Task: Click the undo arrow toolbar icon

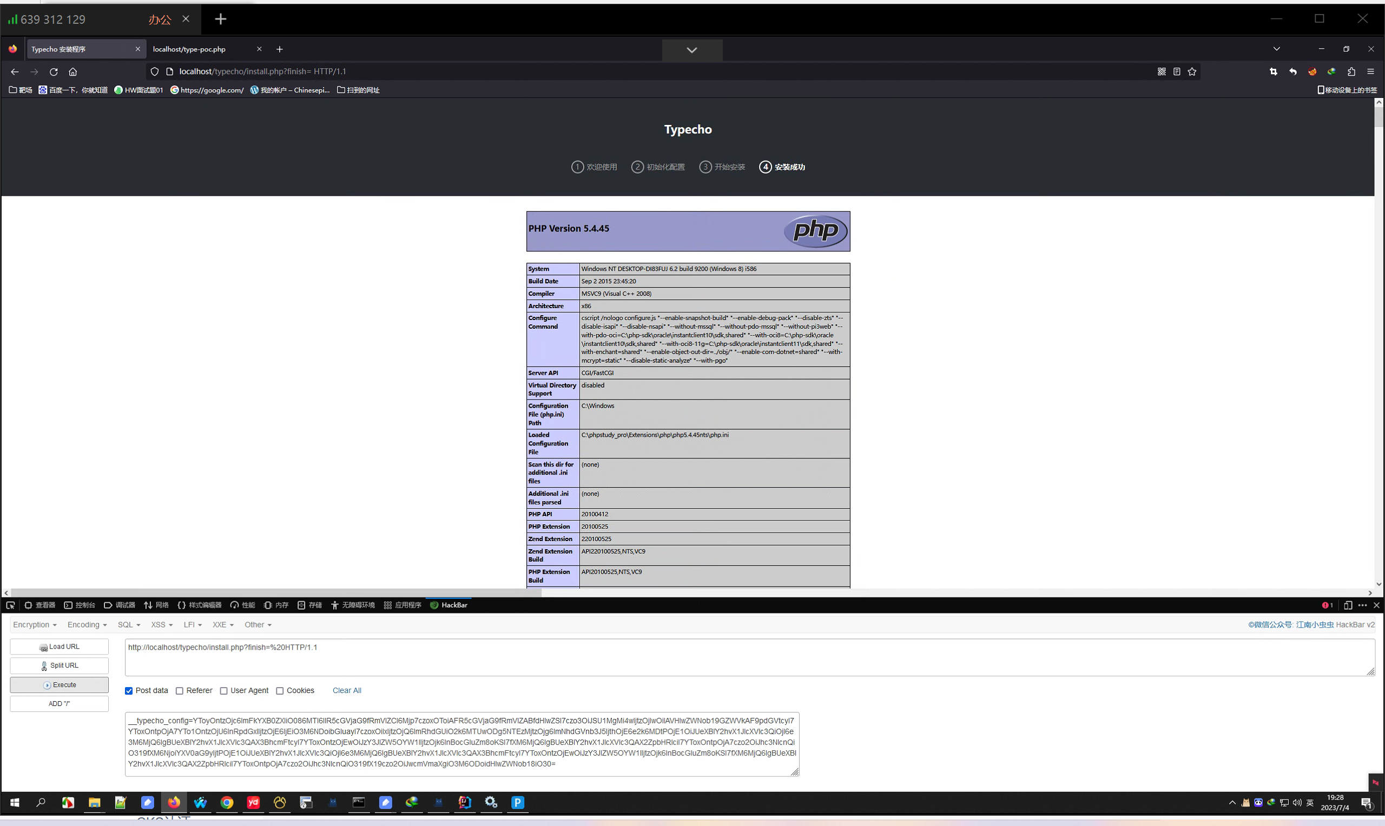Action: (1293, 72)
